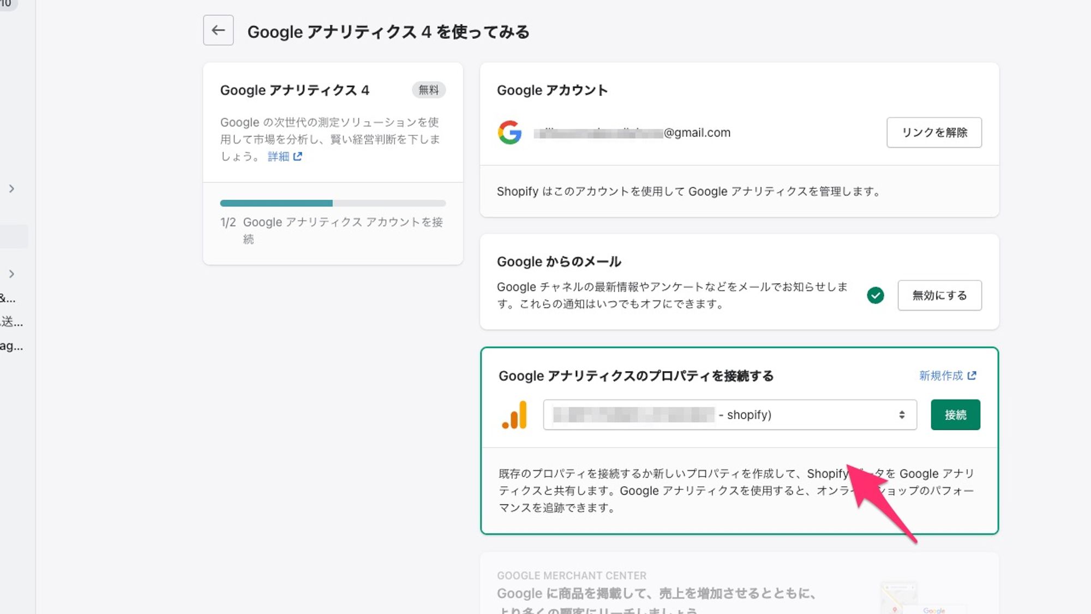
Task: Click the green checkmark icon
Action: 876,295
